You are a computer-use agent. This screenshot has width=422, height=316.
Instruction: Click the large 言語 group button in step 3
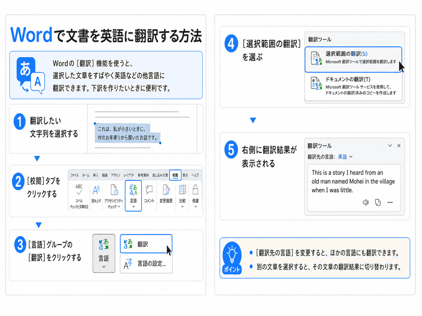pos(104,253)
